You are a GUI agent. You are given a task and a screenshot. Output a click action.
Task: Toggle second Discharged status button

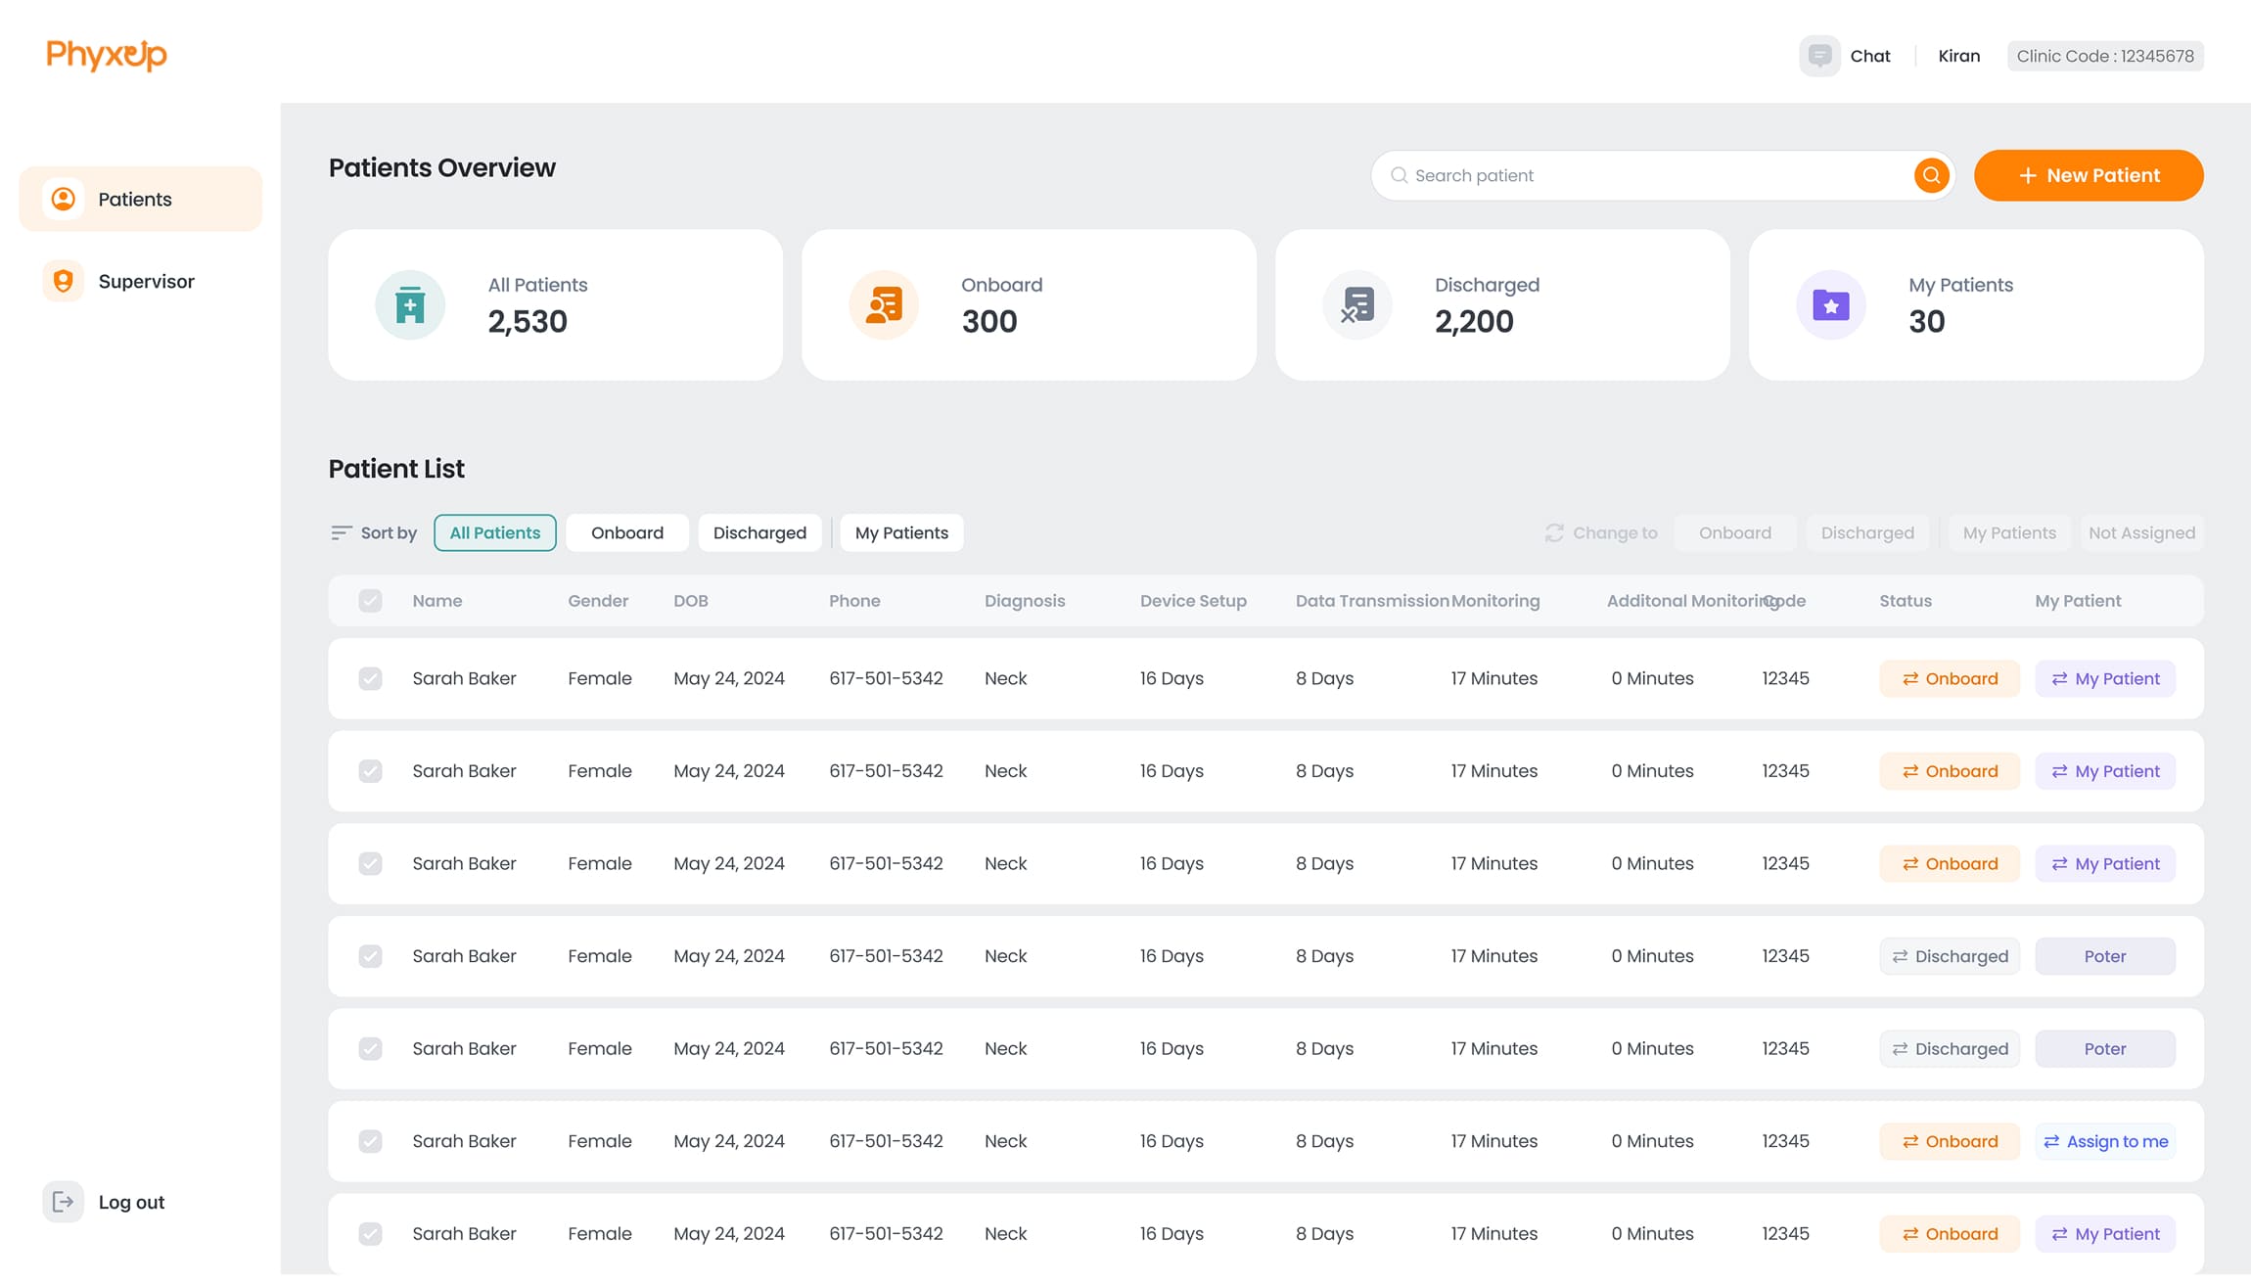1950,1048
